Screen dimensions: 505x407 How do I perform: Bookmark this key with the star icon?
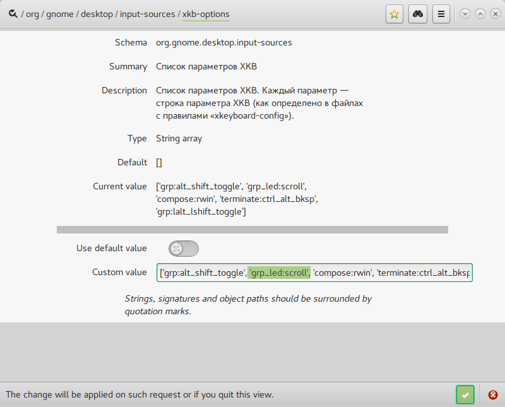[394, 14]
